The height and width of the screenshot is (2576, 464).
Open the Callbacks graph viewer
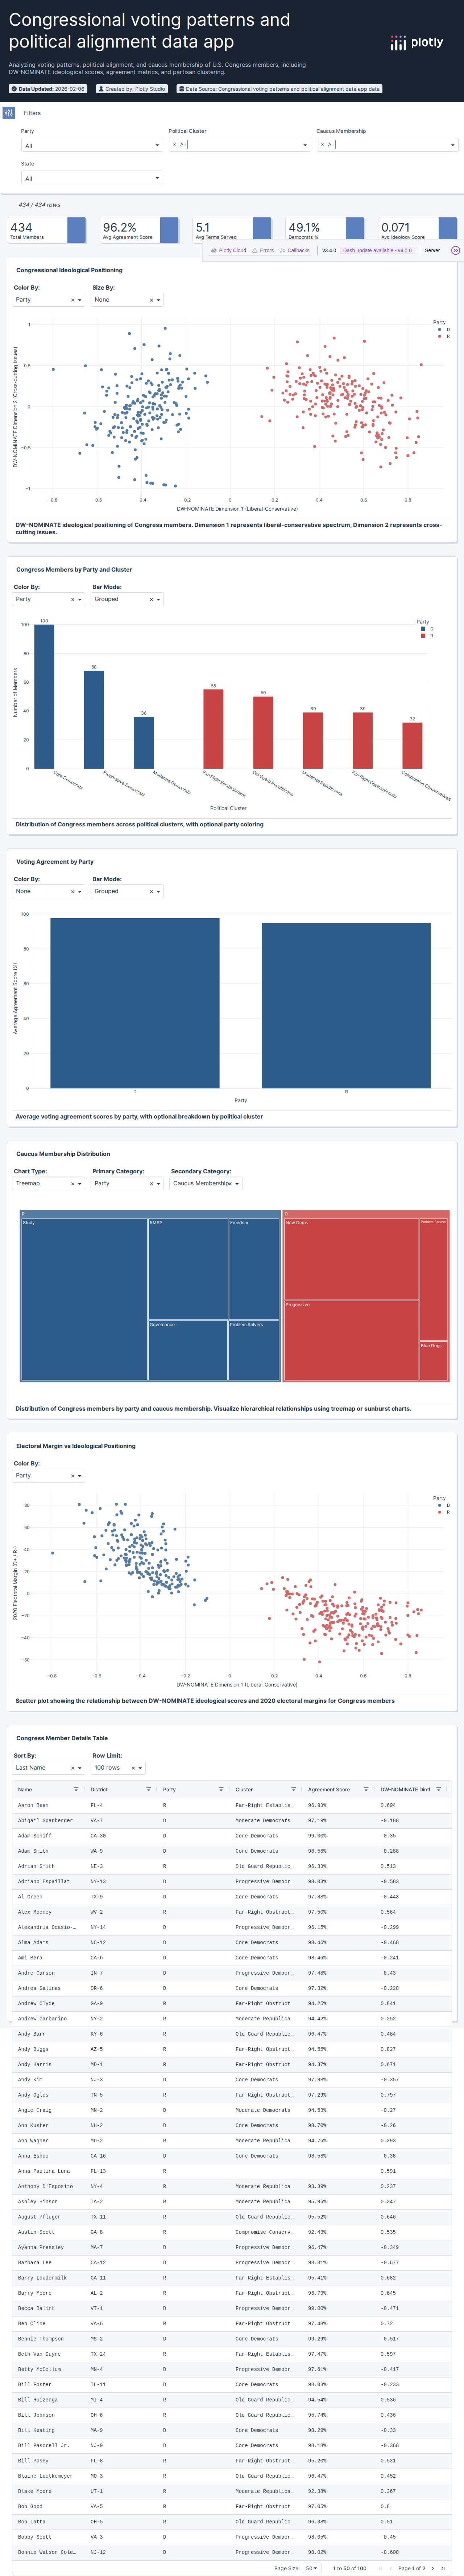[297, 251]
